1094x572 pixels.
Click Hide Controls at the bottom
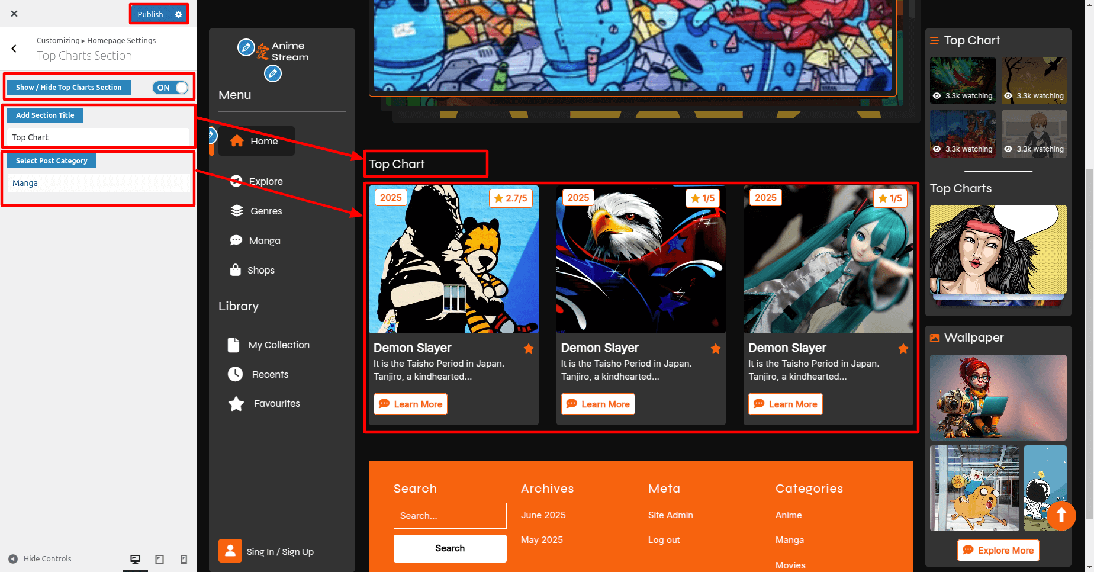point(40,559)
